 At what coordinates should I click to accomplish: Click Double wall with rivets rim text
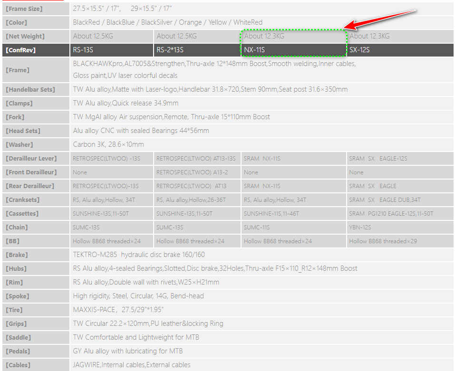146,282
